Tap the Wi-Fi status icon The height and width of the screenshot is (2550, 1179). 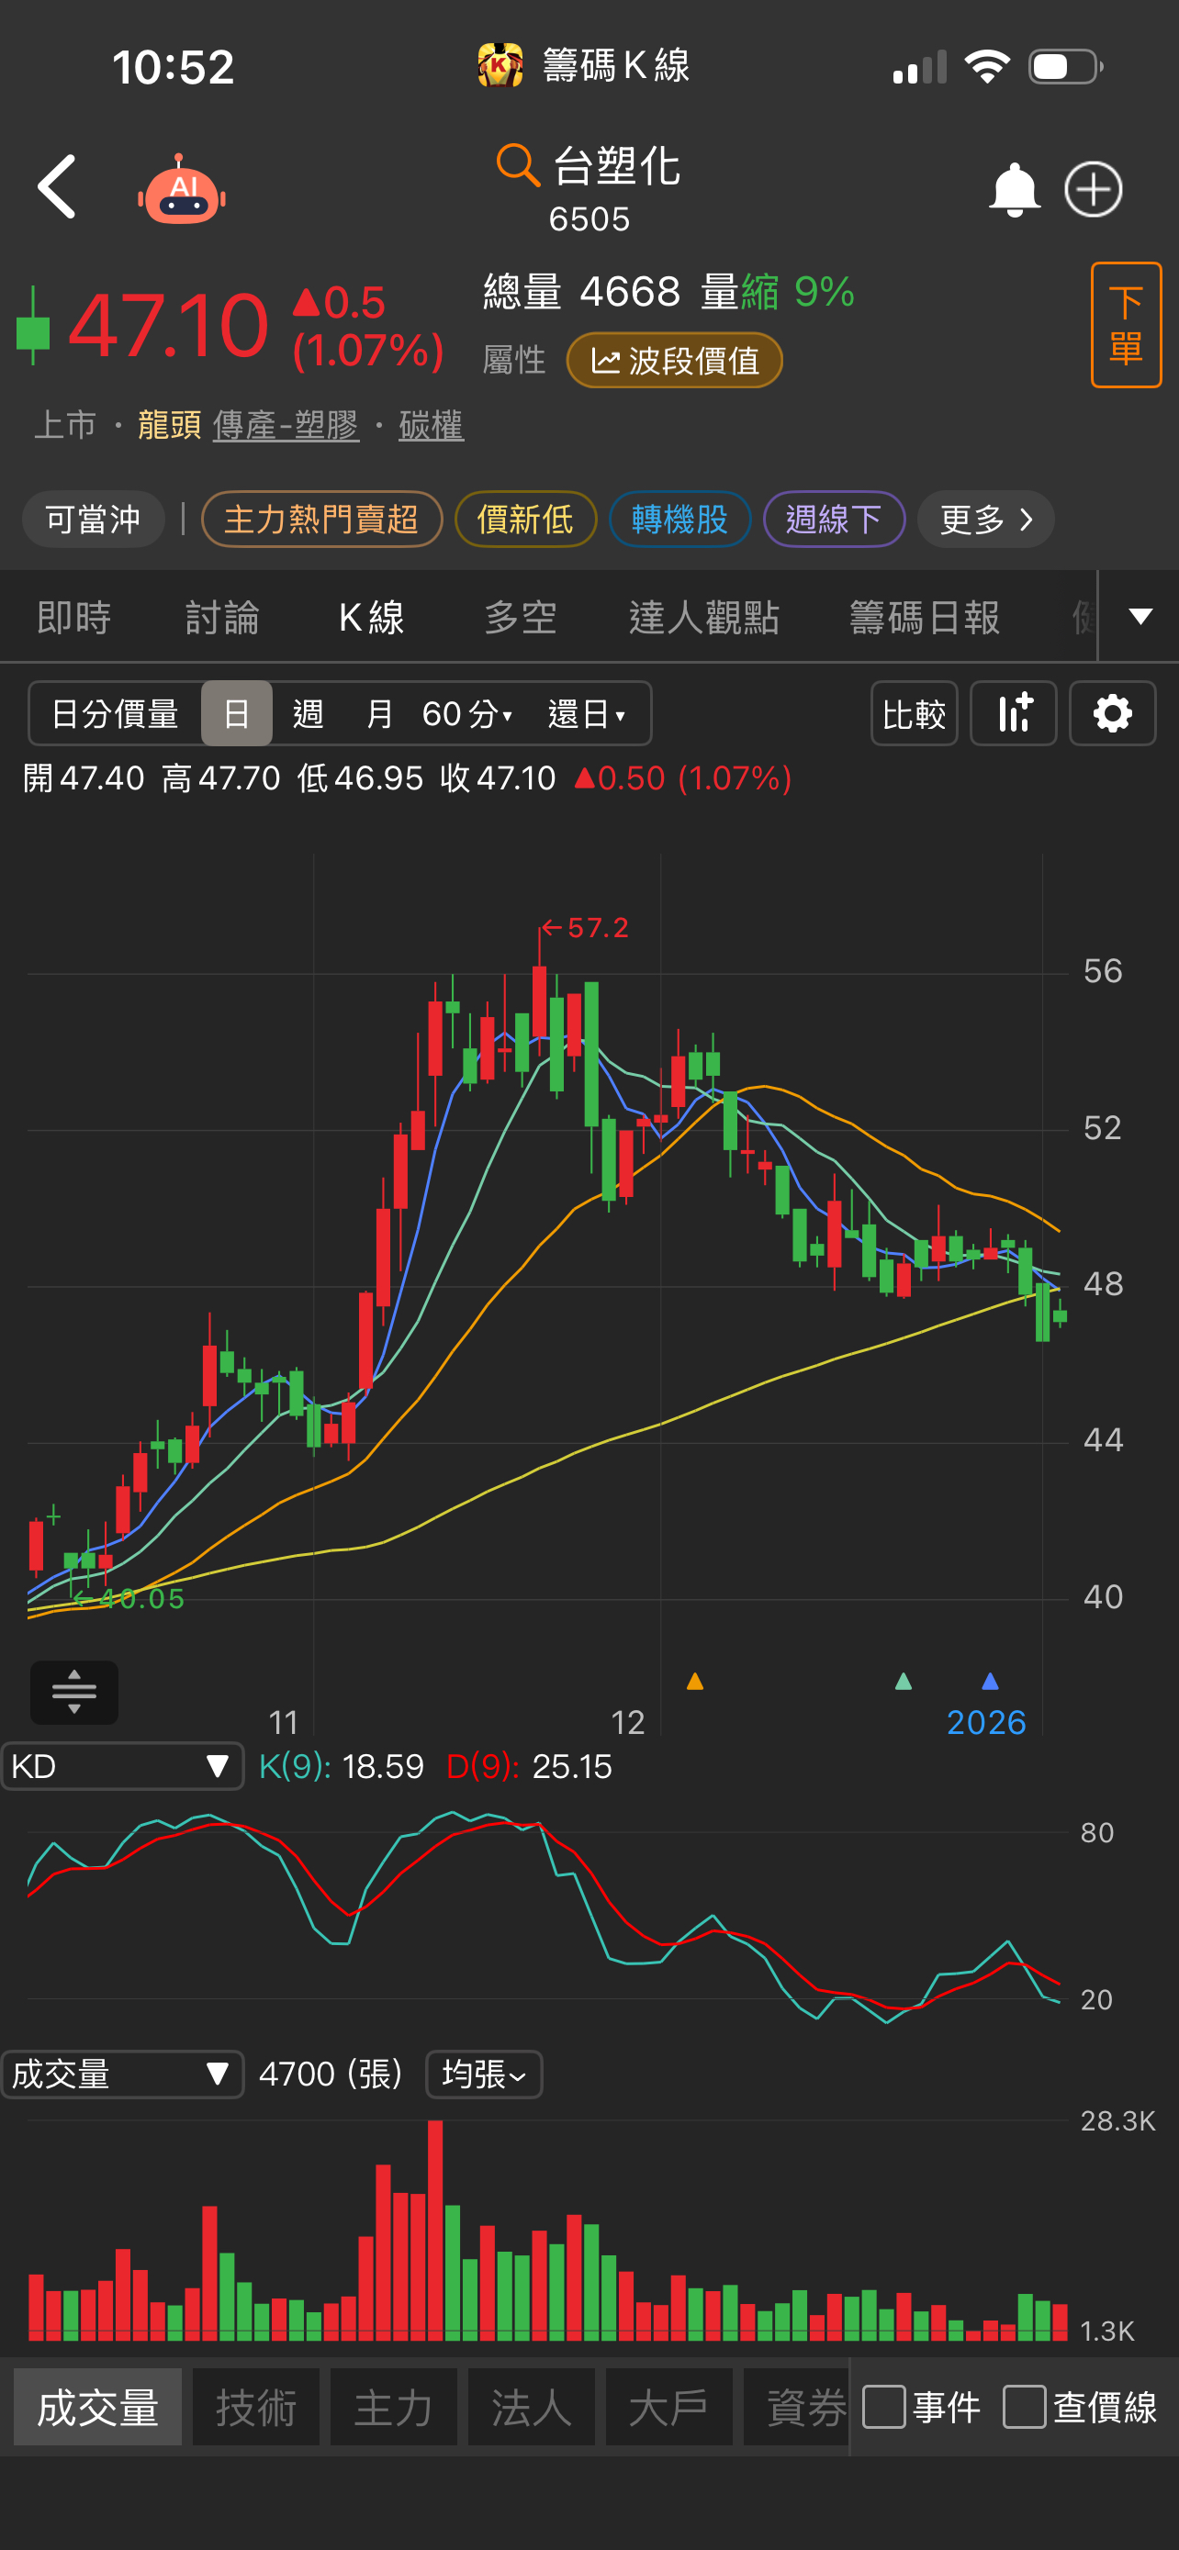(987, 66)
